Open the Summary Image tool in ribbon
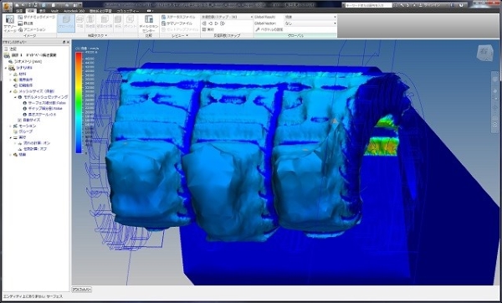502x303 pixels. pyautogui.click(x=9, y=23)
